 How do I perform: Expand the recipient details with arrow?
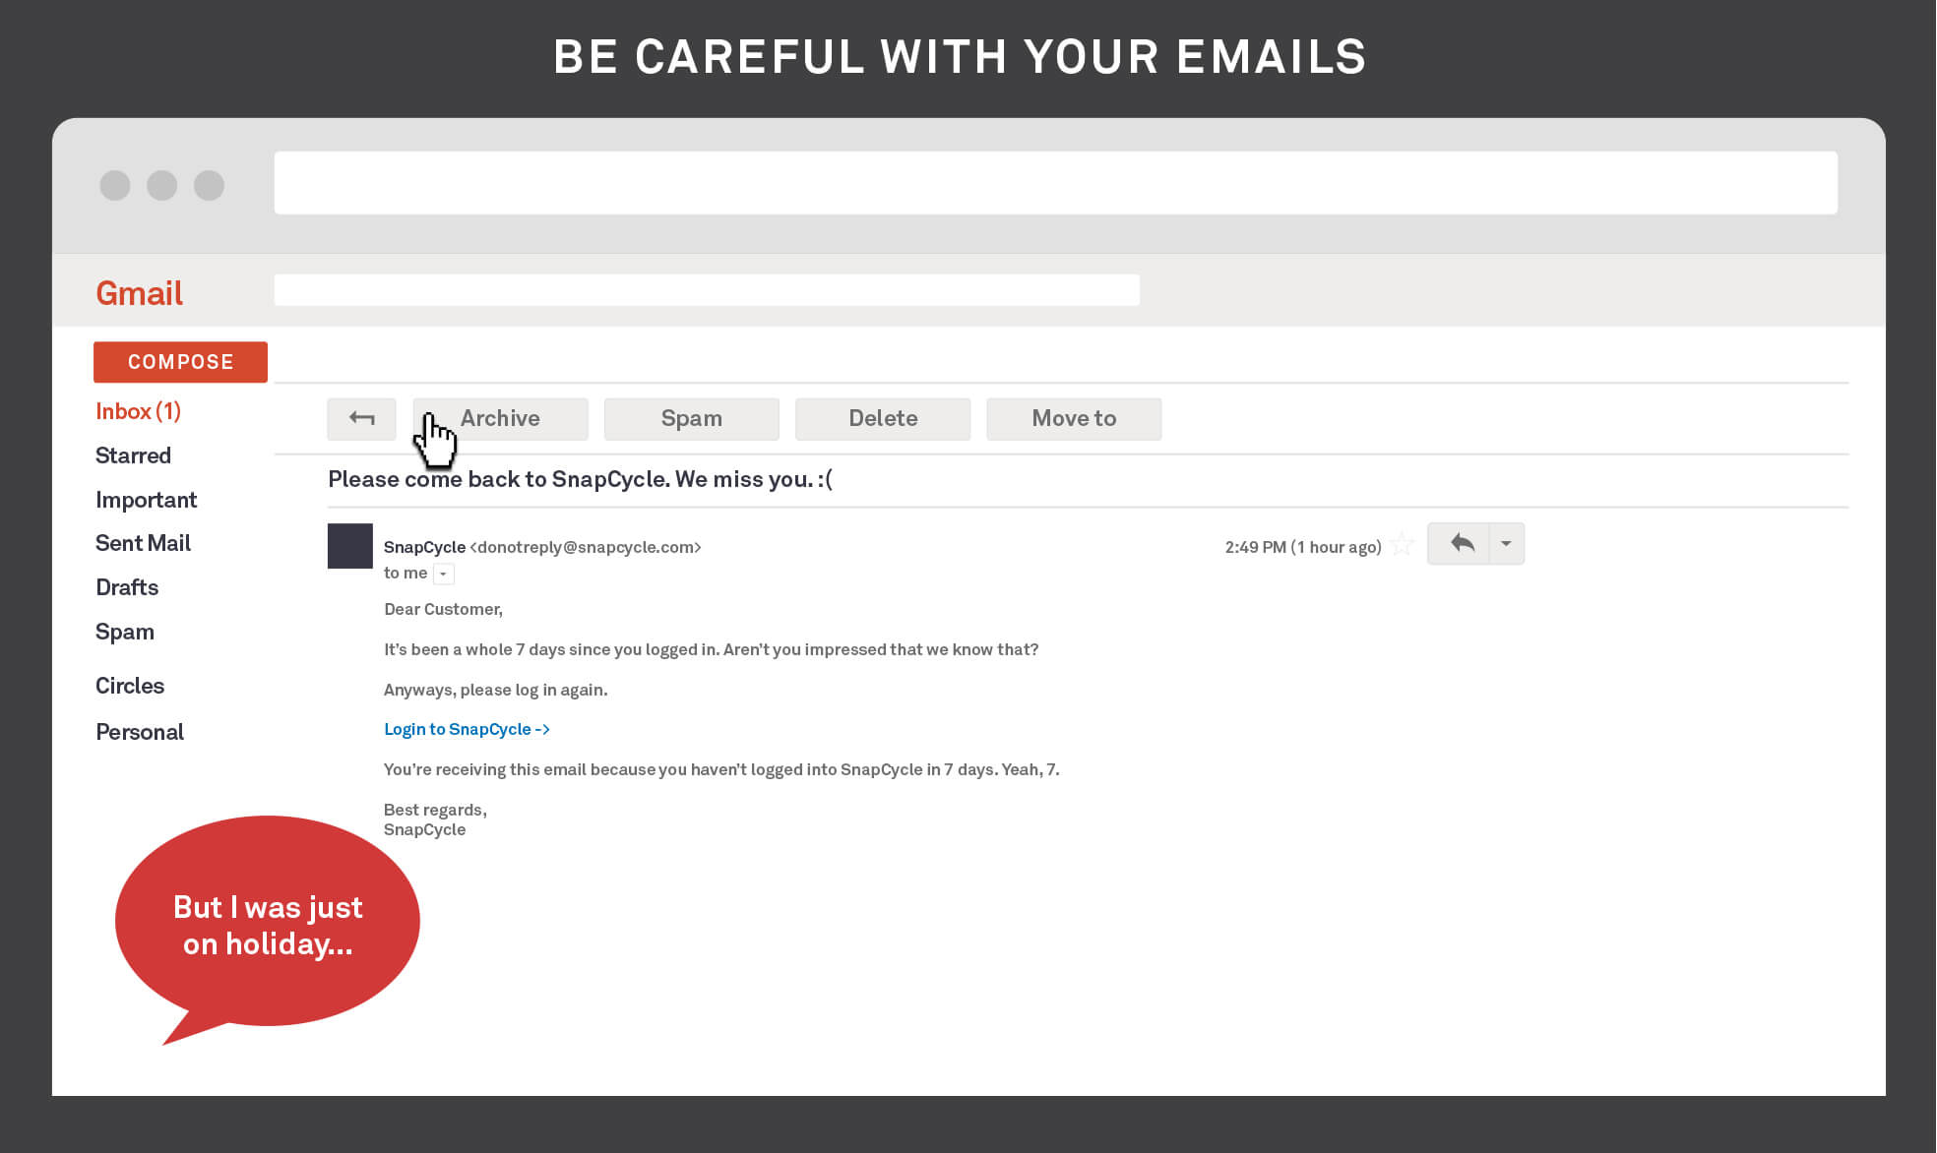(445, 573)
